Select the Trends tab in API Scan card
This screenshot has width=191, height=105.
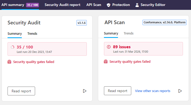(x=129, y=33)
